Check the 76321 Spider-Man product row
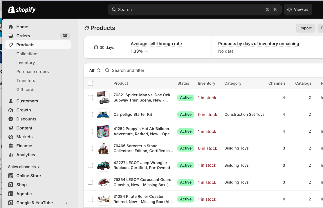 click(90, 97)
